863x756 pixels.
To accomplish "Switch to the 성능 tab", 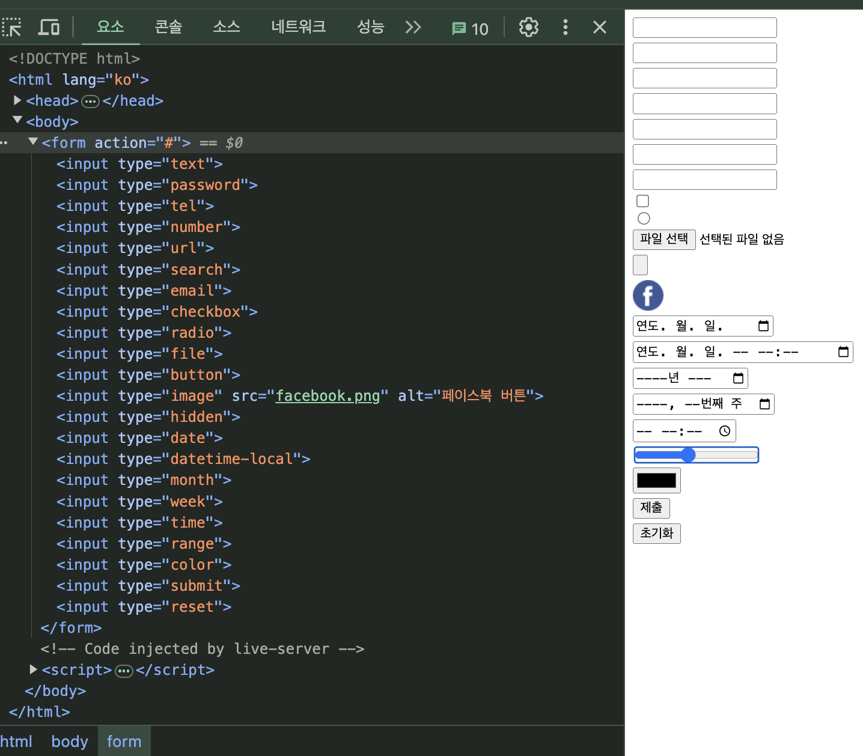I will point(370,26).
